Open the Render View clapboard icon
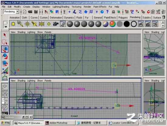 pos(141,24)
